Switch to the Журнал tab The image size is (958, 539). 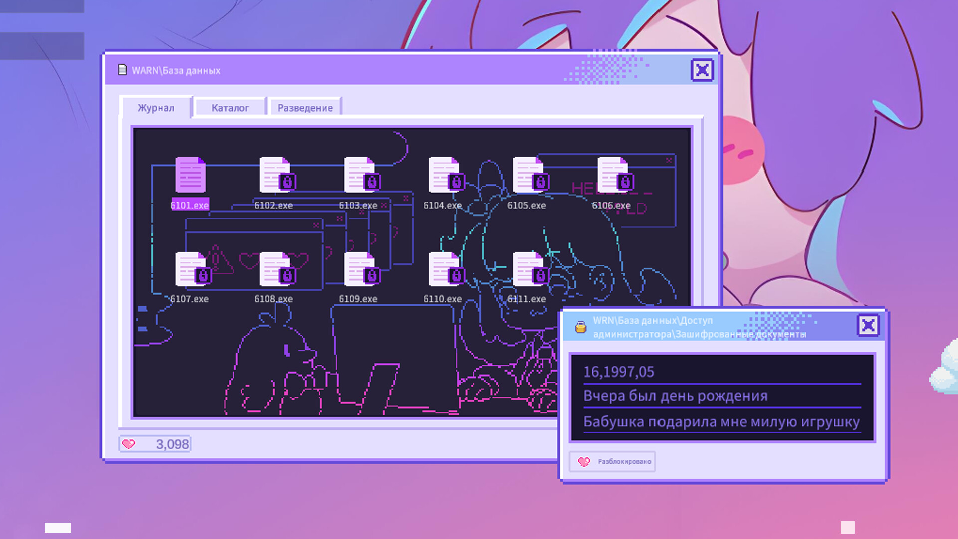(x=156, y=108)
